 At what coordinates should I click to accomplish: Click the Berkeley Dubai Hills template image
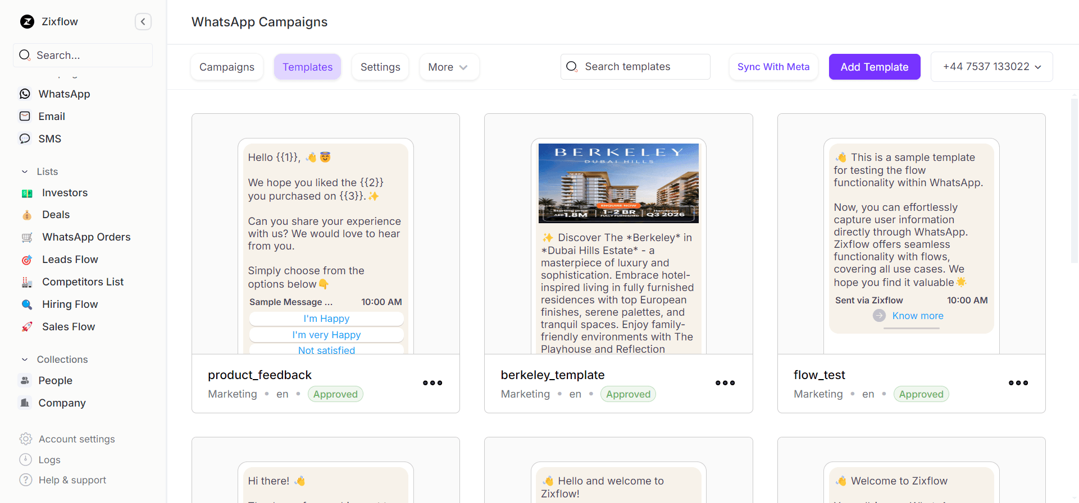coord(618,183)
